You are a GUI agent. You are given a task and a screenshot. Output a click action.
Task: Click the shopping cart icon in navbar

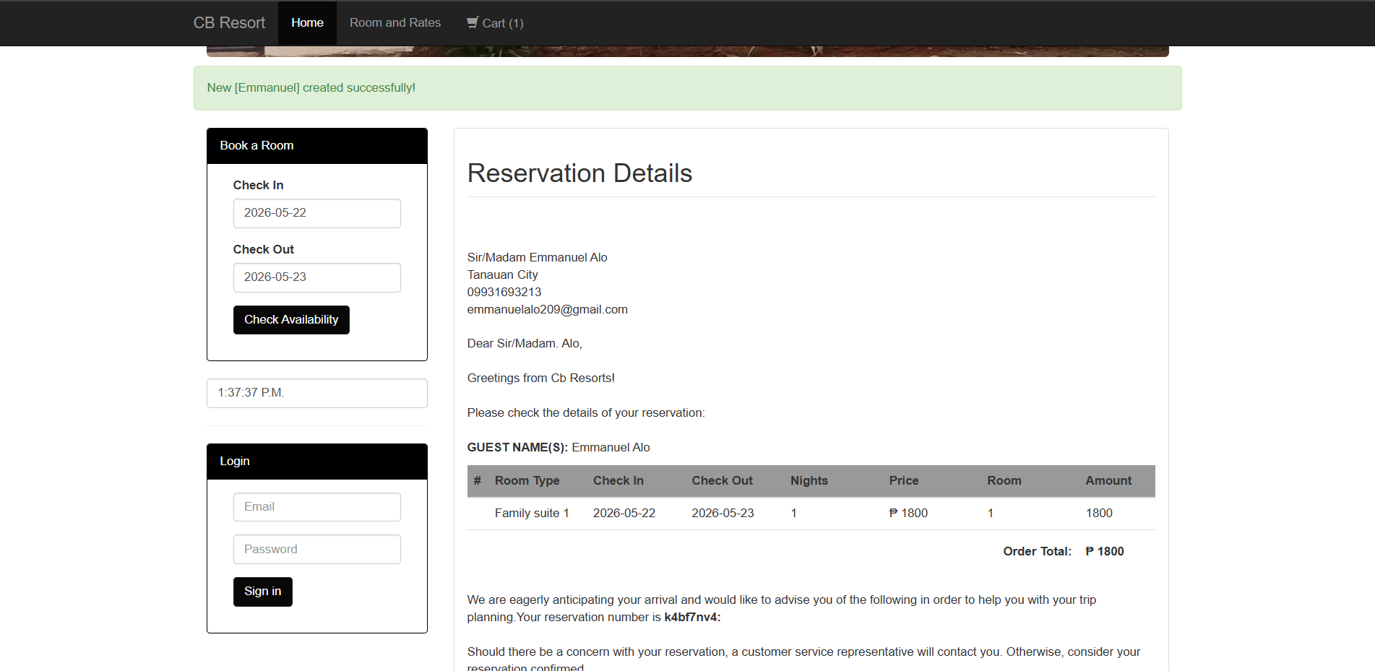473,22
